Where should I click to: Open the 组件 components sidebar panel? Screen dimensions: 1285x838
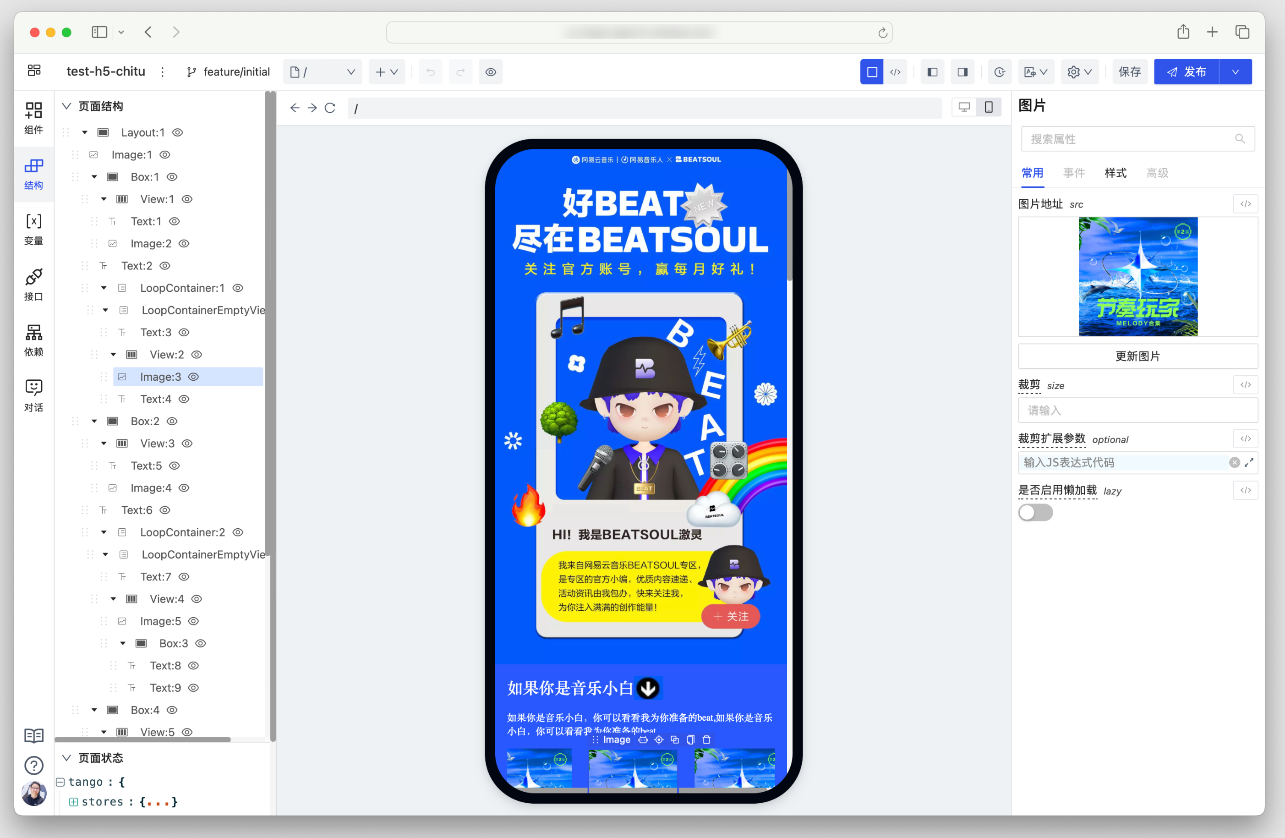point(33,118)
